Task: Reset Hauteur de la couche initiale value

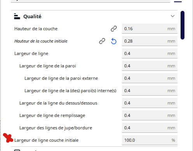Action: click(114, 41)
